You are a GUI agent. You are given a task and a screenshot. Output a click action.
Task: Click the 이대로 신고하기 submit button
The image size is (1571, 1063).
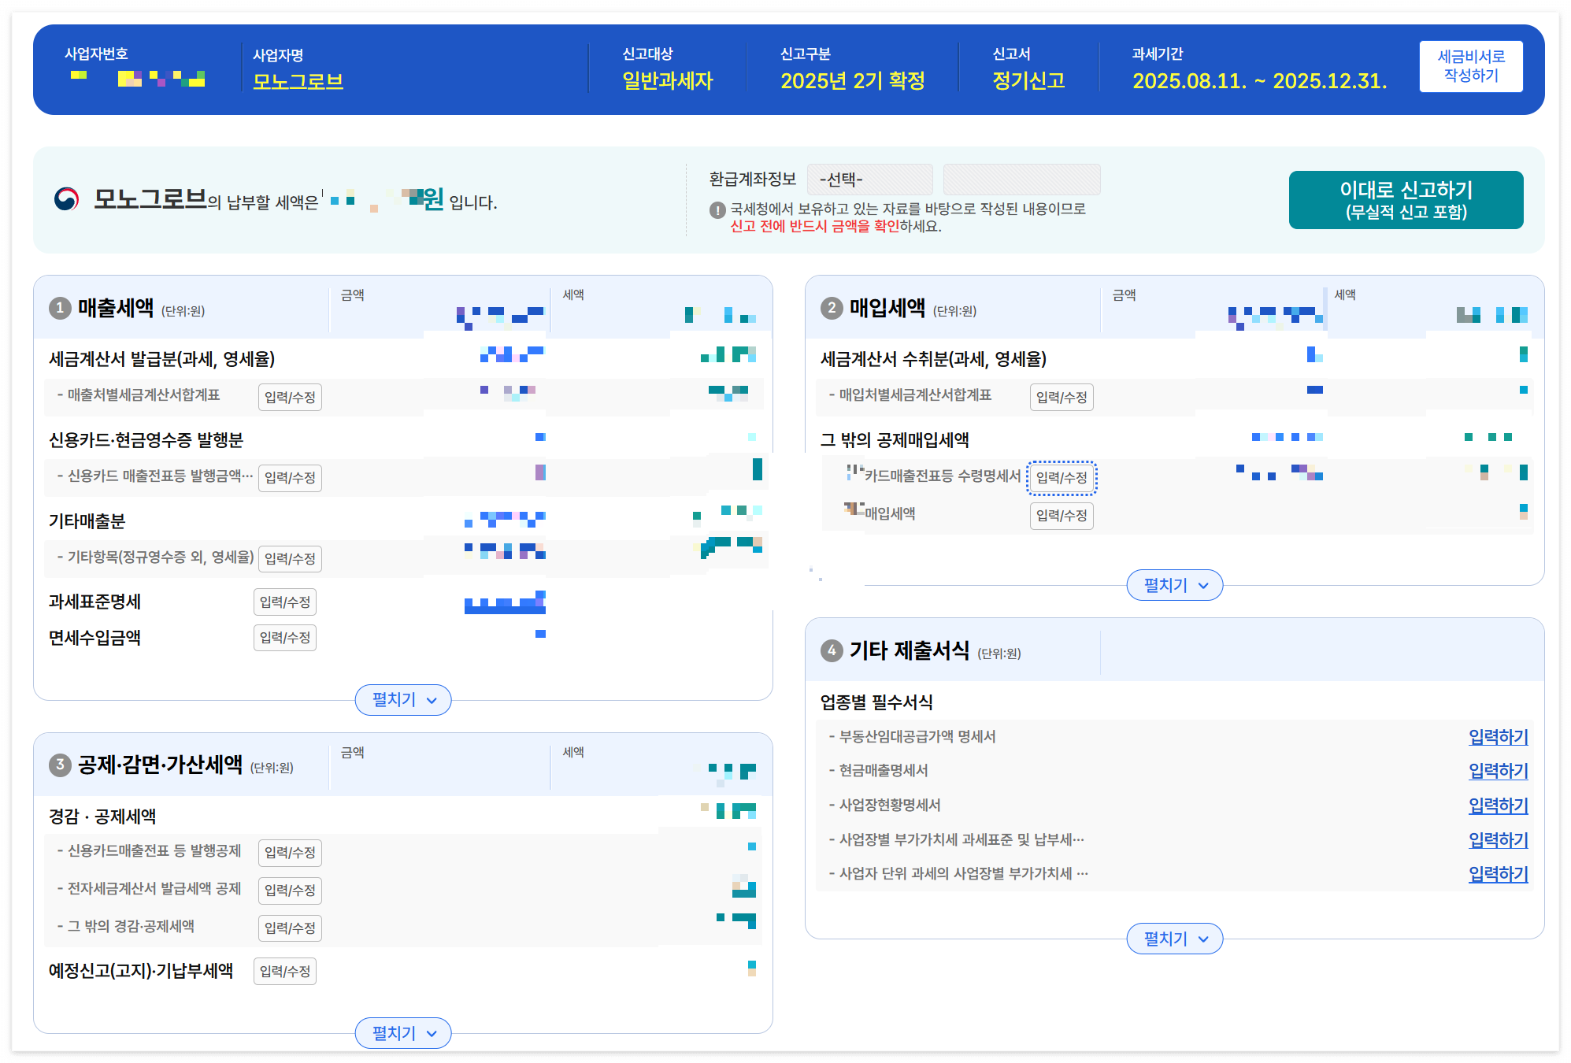[1405, 199]
